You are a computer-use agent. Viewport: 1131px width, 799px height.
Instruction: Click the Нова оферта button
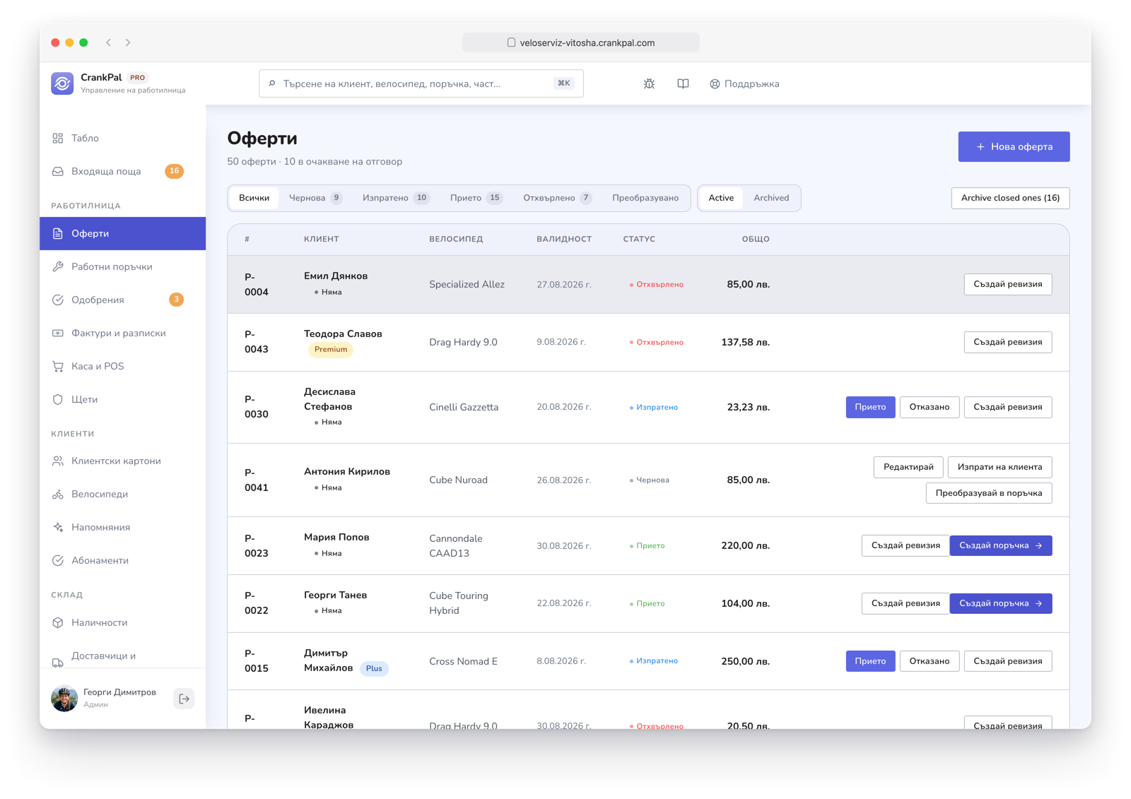click(1014, 147)
